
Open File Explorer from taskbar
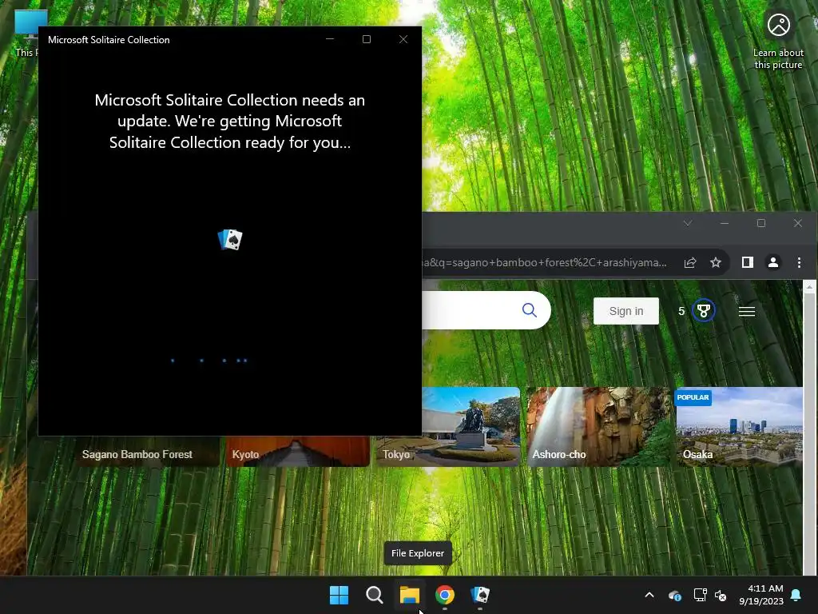tap(410, 595)
